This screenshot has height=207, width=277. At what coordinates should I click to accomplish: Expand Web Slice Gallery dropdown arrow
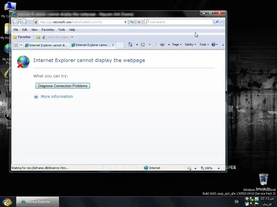[72, 37]
